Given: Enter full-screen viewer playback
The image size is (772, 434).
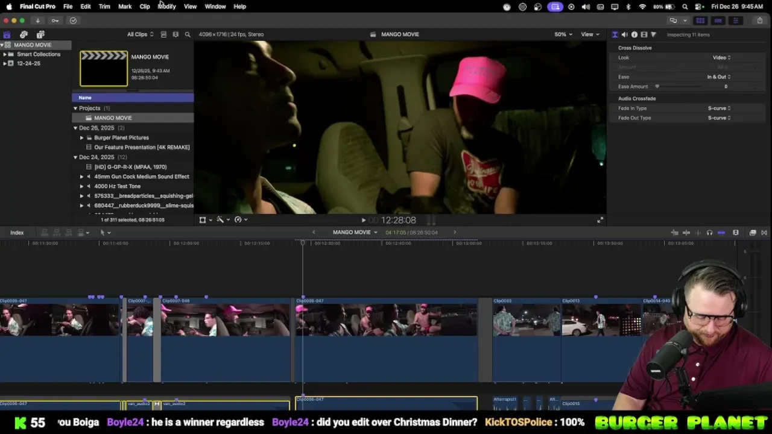Looking at the screenshot, I should tap(600, 220).
